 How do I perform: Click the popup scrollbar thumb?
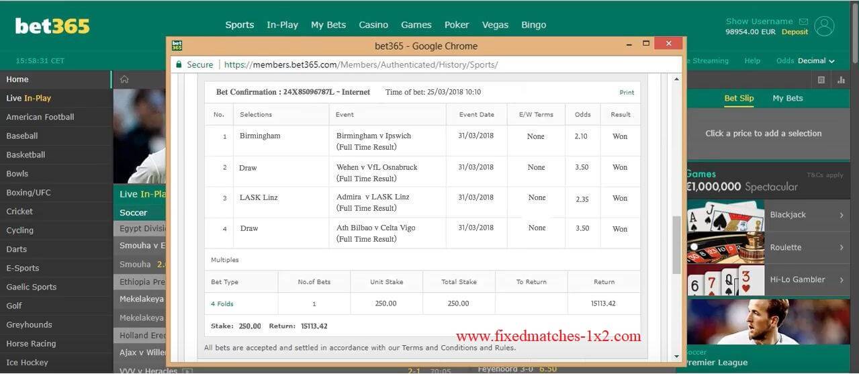pos(676,244)
